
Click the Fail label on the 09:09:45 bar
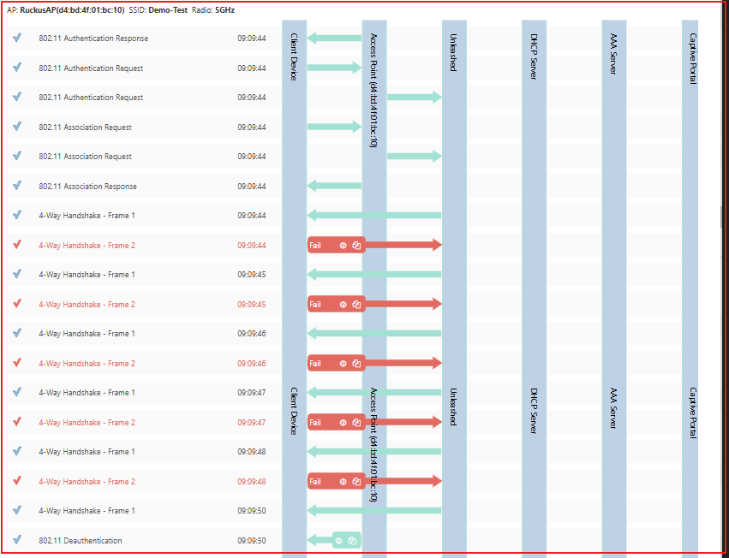[x=315, y=305]
